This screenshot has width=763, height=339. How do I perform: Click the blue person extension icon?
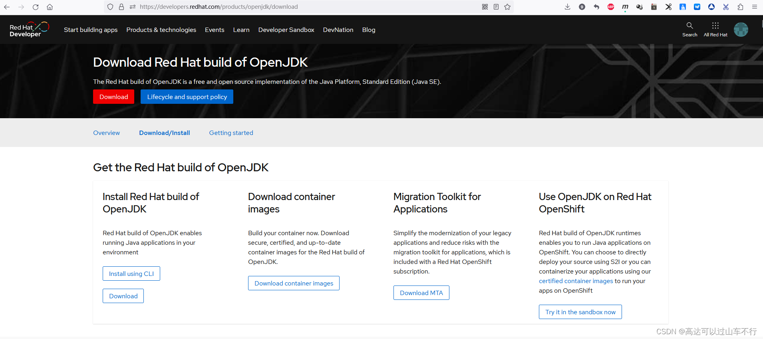pyautogui.click(x=683, y=7)
